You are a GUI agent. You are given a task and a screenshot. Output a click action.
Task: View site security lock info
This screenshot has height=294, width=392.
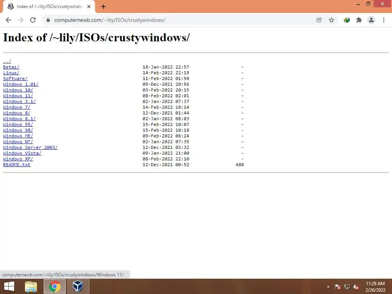pos(48,20)
